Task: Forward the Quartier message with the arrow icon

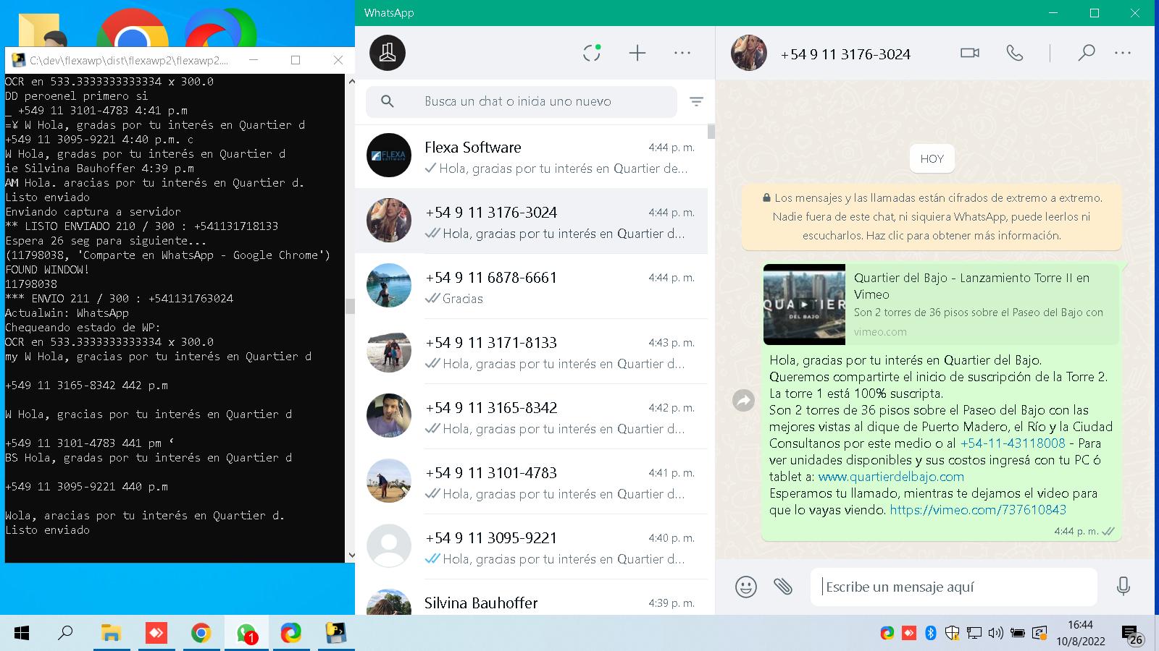Action: [743, 400]
